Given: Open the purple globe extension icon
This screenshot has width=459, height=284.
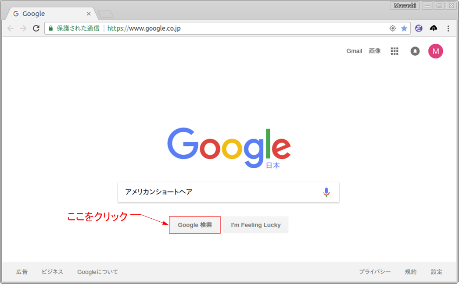Looking at the screenshot, I should point(419,28).
